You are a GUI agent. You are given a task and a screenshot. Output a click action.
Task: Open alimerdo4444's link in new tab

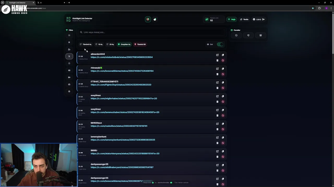[x=217, y=55]
